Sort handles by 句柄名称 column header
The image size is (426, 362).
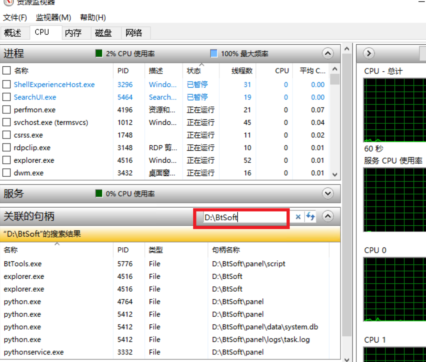point(226,250)
